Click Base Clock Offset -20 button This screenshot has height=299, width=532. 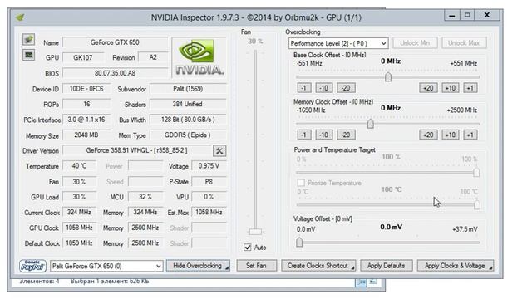click(346, 88)
